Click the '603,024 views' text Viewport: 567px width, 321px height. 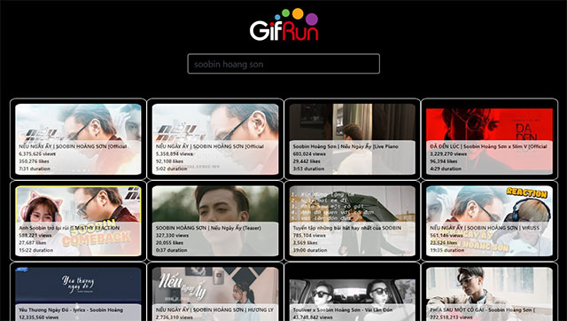click(309, 153)
